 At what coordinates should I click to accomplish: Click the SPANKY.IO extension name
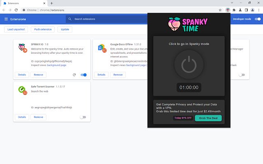click(x=37, y=44)
